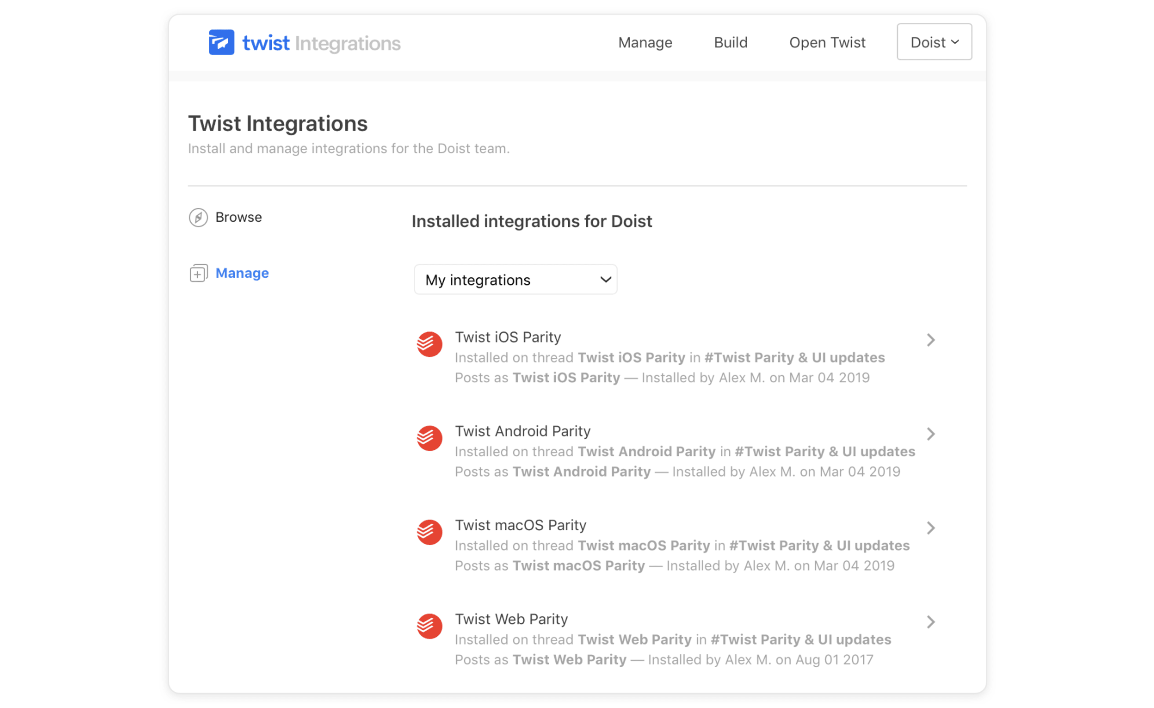The image size is (1154, 708).
Task: Click the Twist logo icon
Action: (x=221, y=42)
